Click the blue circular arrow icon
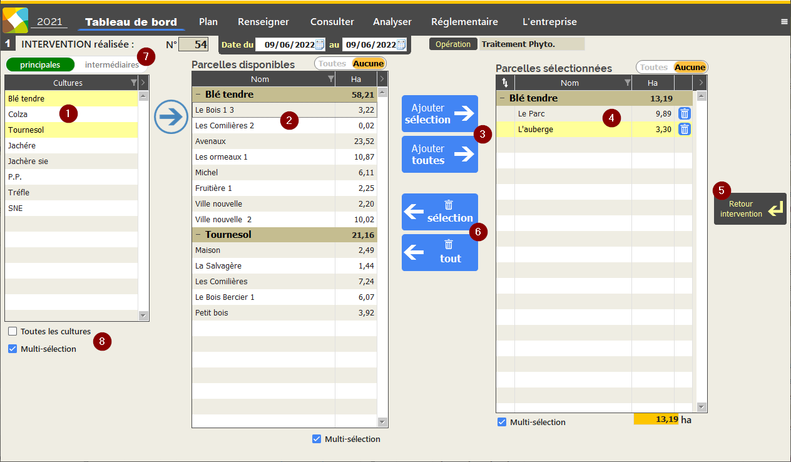The width and height of the screenshot is (791, 462). [x=171, y=117]
